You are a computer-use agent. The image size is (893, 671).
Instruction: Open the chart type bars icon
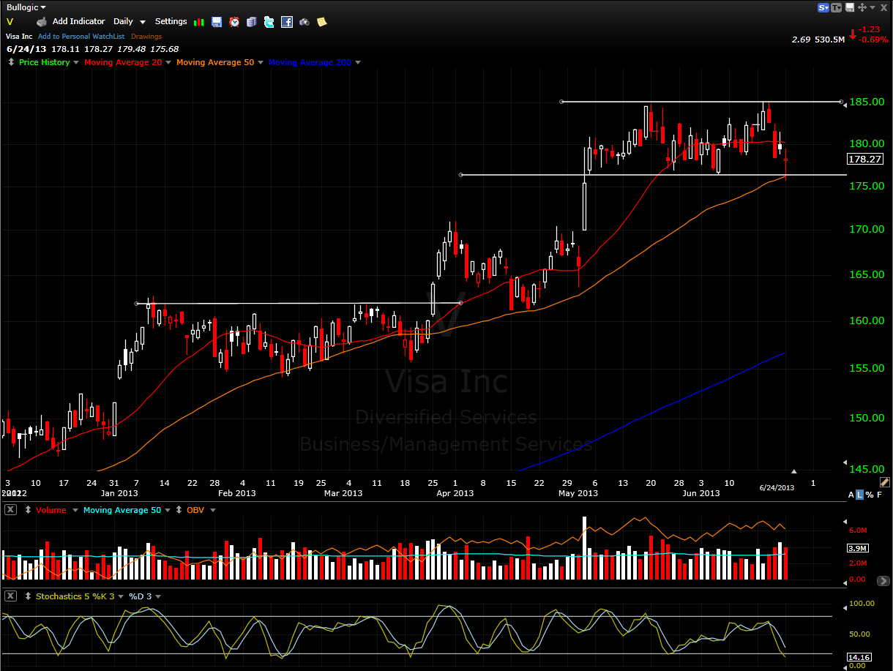pos(199,22)
